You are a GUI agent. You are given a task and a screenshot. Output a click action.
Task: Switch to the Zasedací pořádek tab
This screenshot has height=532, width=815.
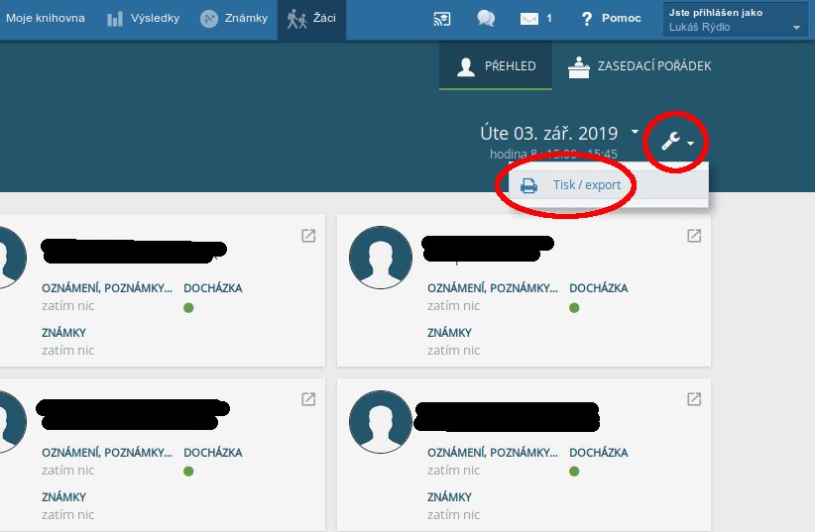tap(640, 66)
